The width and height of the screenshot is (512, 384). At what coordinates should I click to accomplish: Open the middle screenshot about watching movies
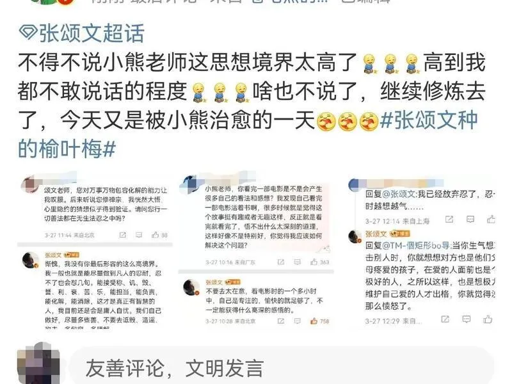(256, 250)
